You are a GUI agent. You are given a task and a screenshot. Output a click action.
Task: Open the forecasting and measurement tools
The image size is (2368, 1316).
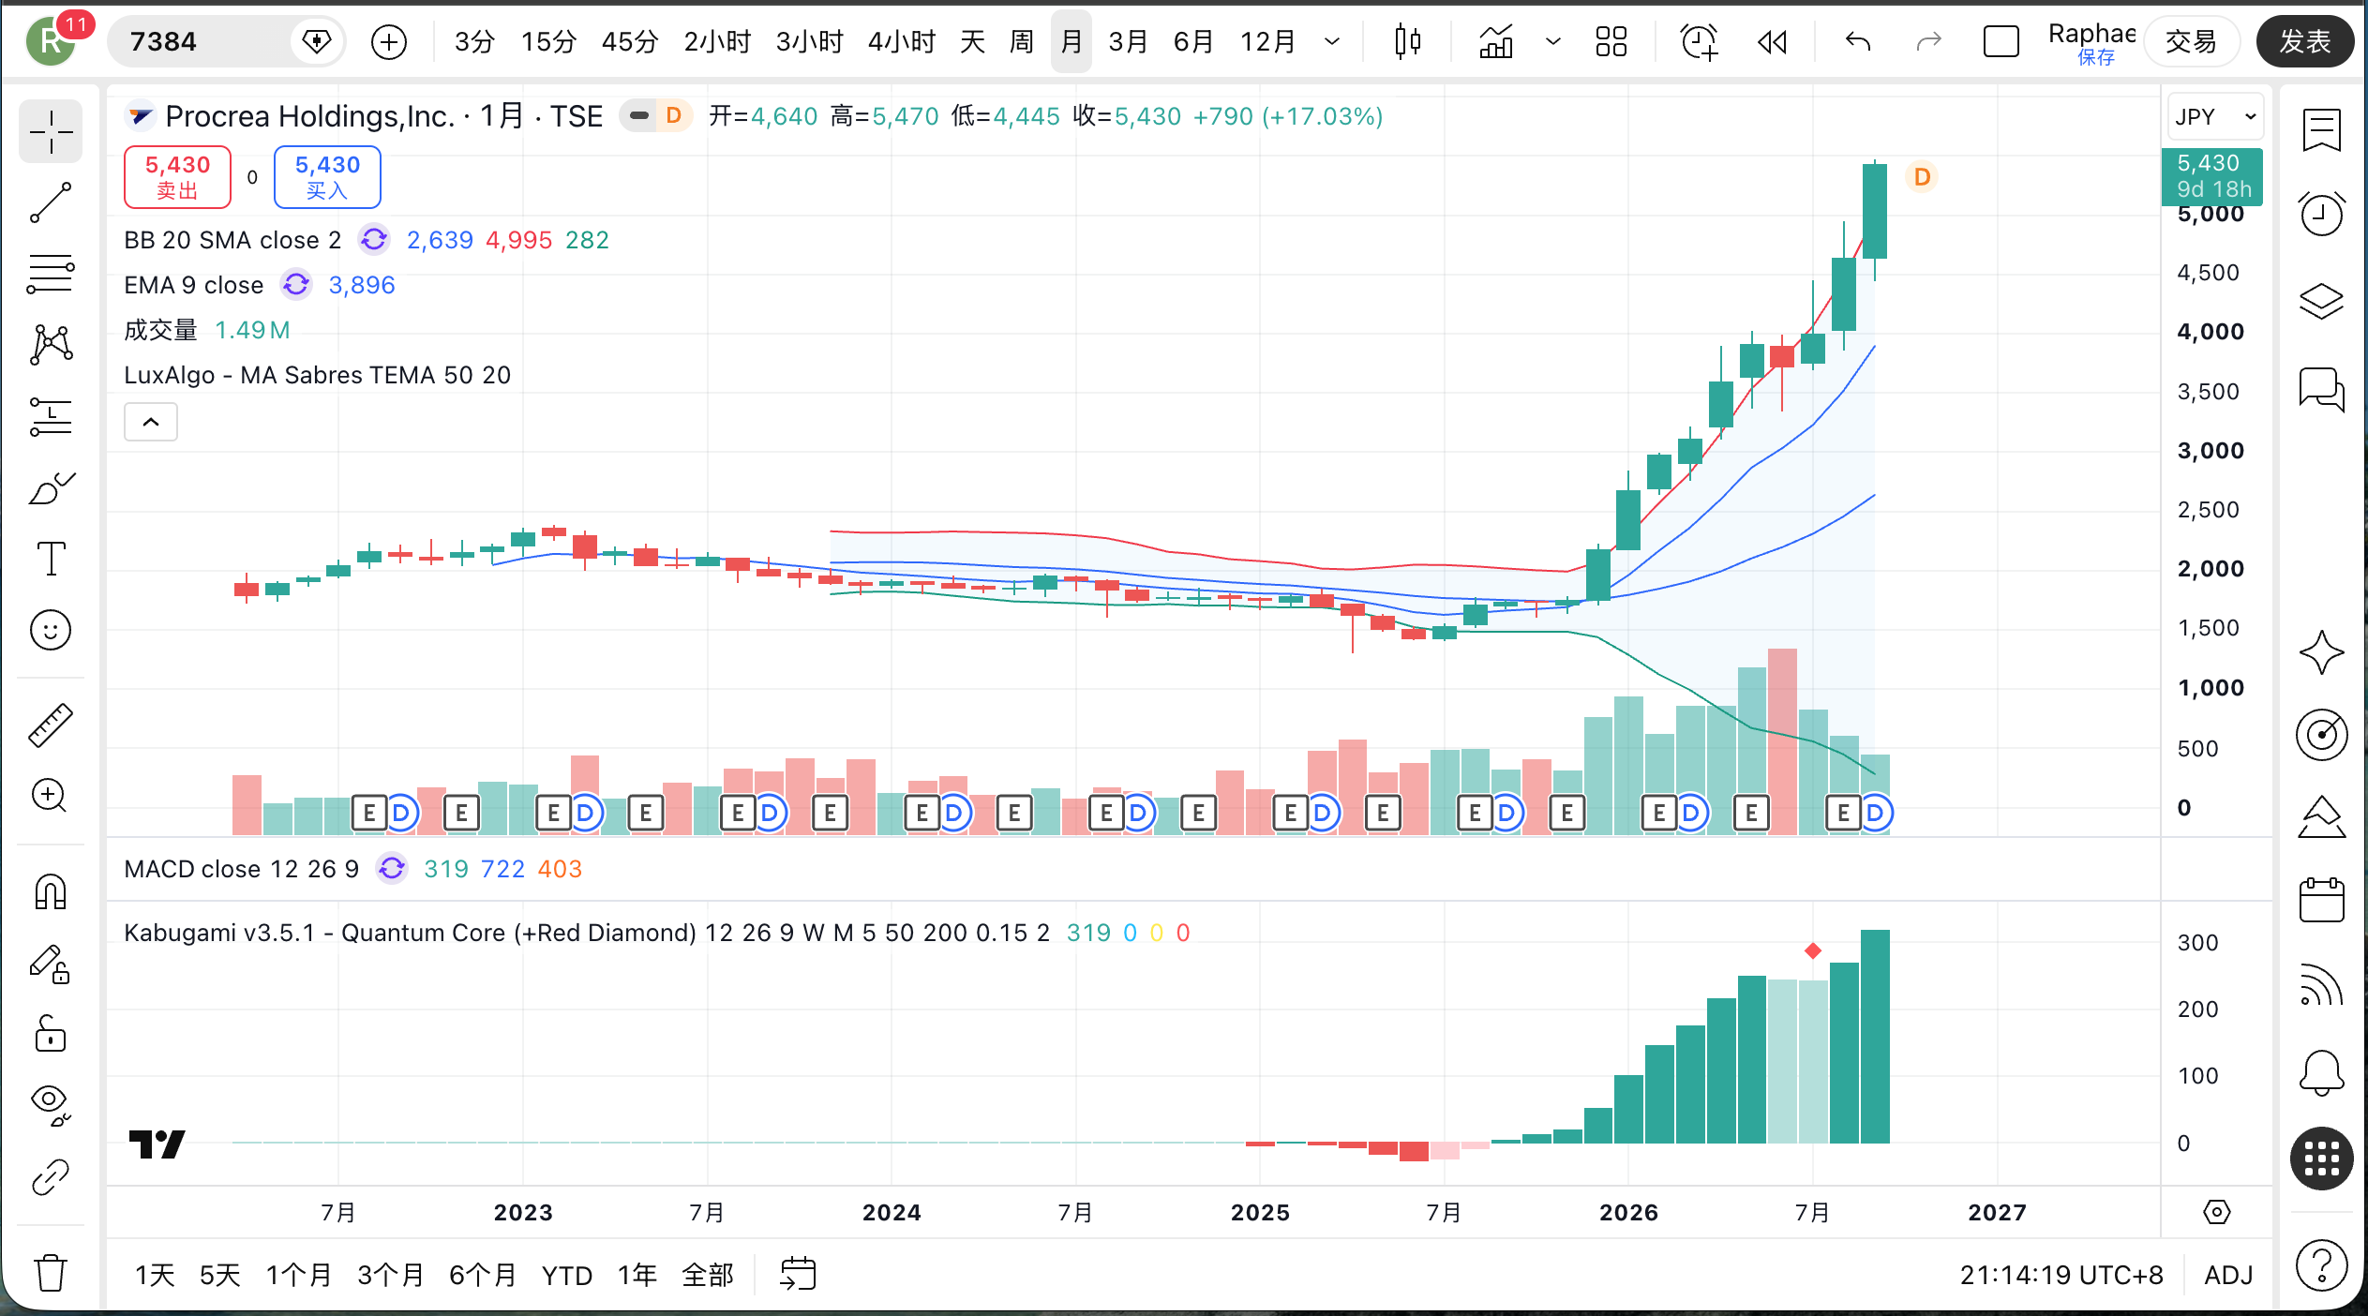point(51,416)
